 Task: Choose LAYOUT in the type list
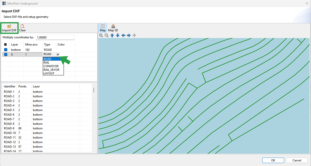[x=53, y=73]
